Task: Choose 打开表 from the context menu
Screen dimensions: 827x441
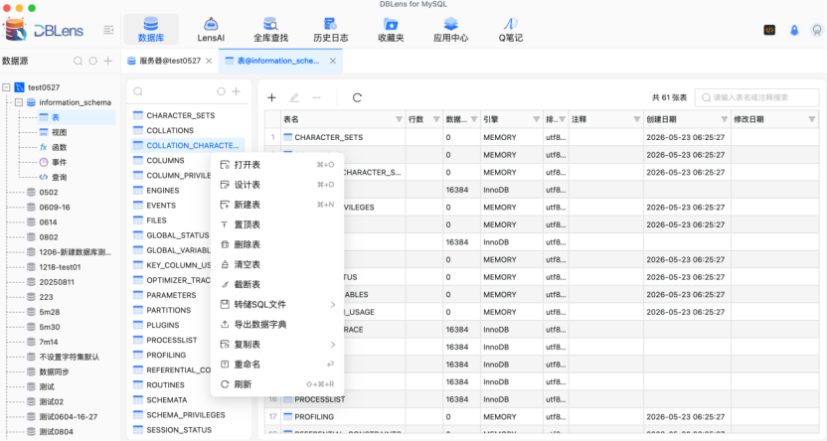Action: 277,165
